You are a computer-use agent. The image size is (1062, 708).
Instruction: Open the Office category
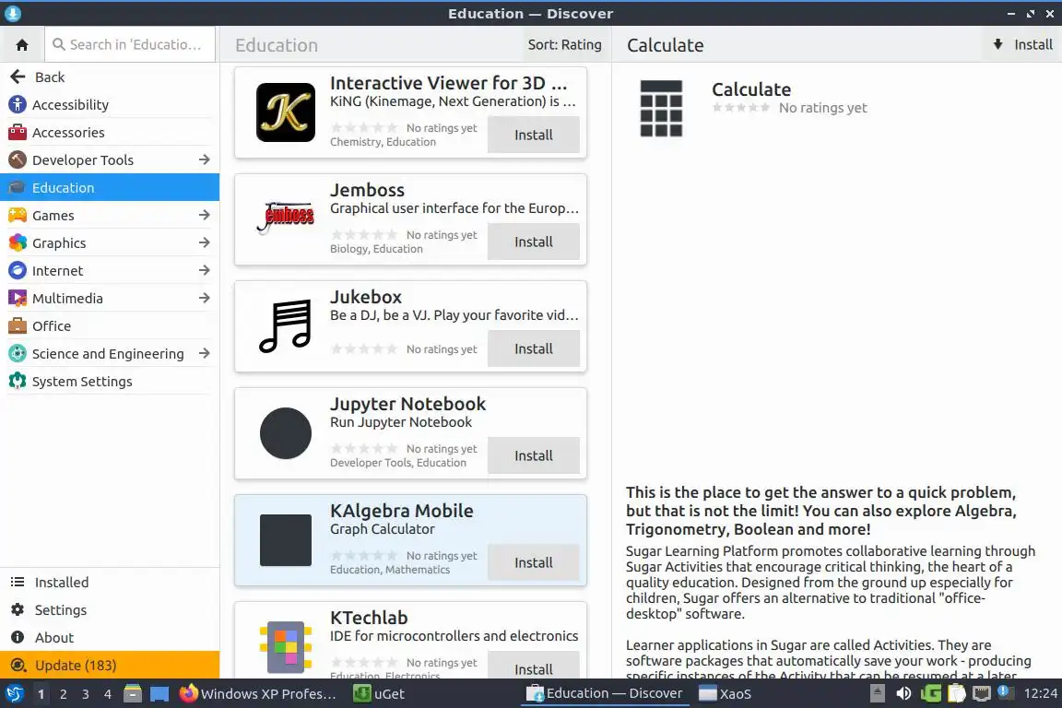[x=110, y=326]
